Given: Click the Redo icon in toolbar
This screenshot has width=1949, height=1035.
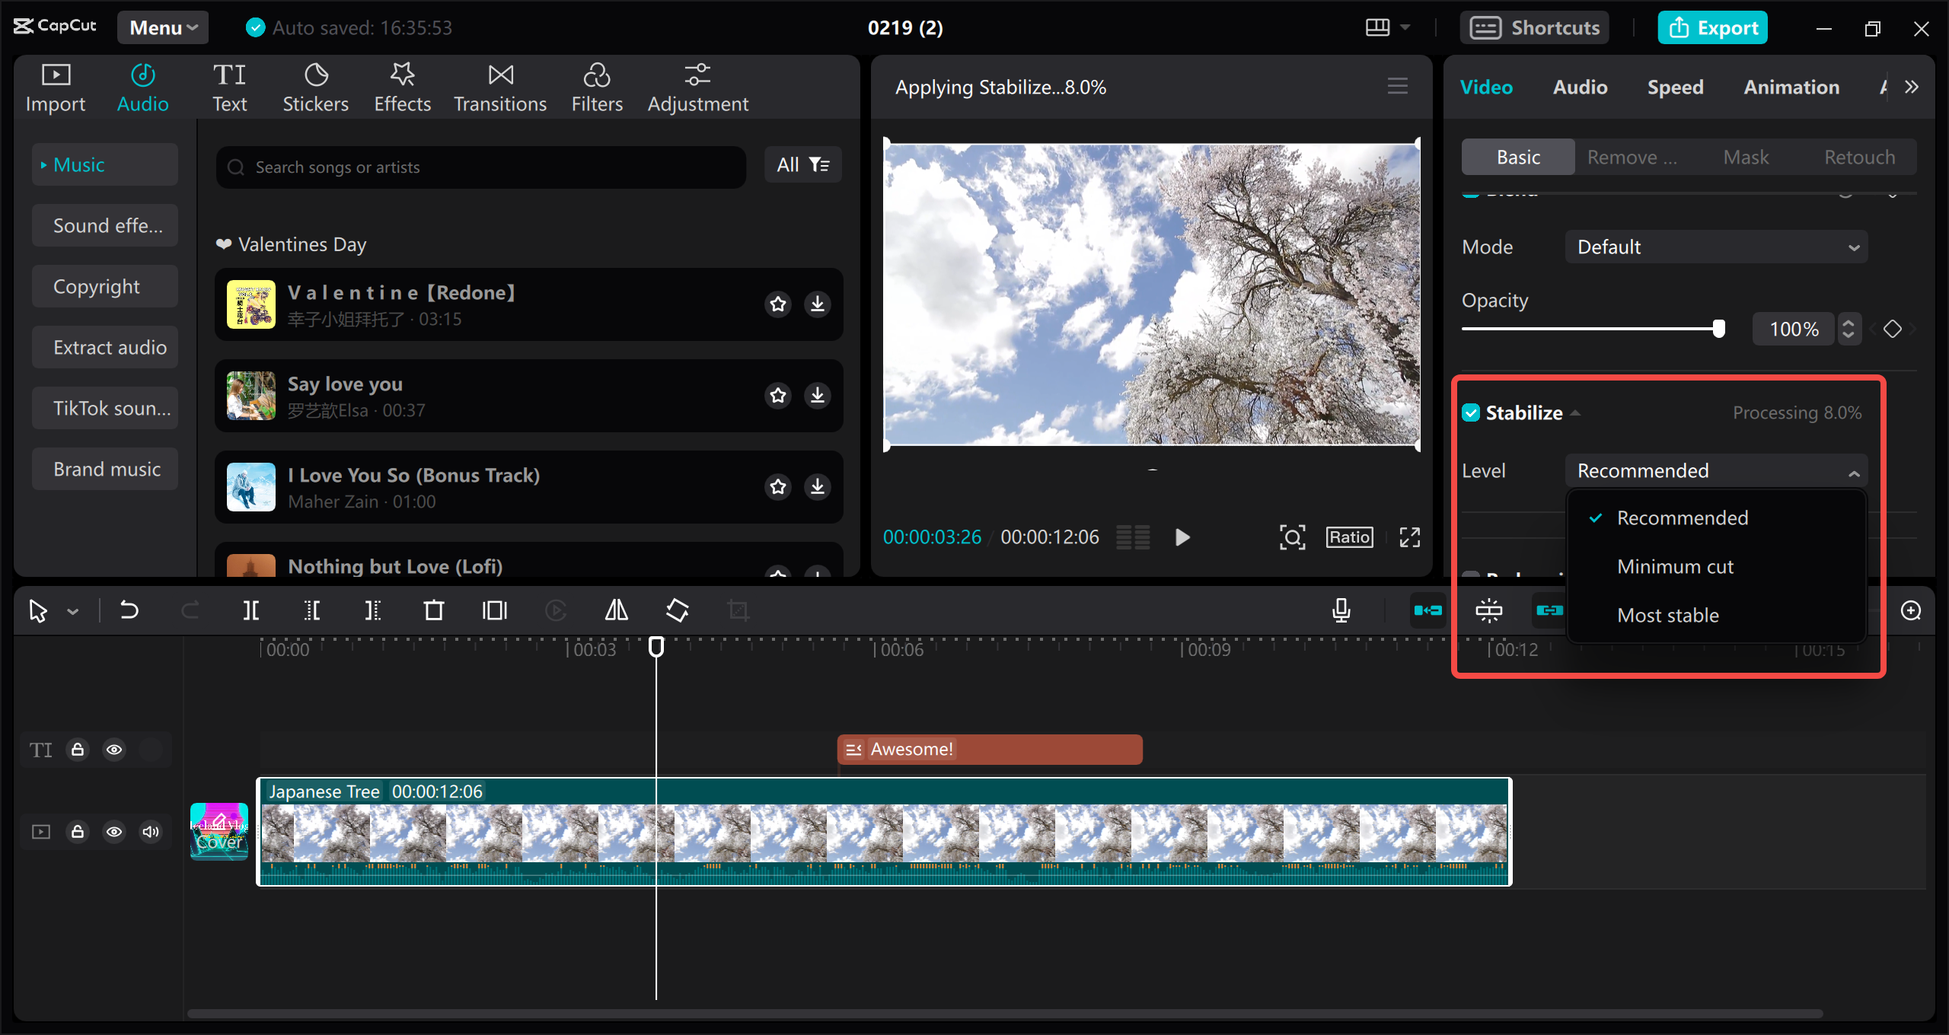Looking at the screenshot, I should [x=190, y=610].
